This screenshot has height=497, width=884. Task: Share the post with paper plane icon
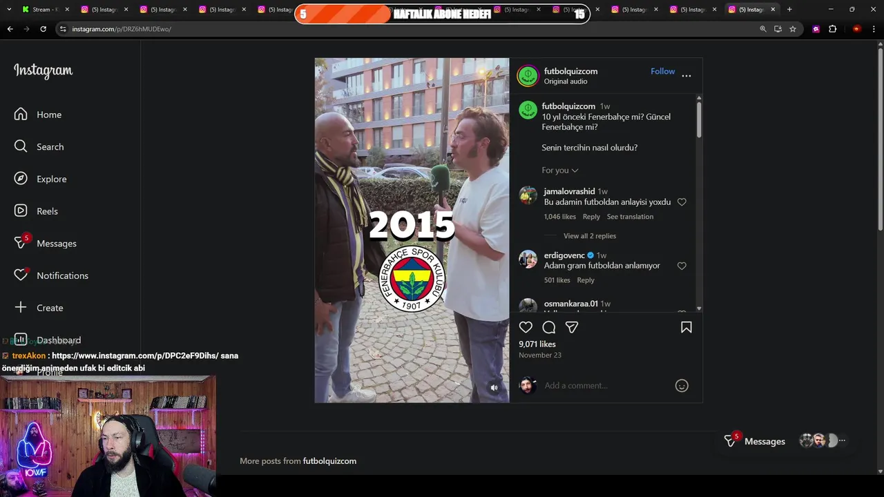click(572, 327)
